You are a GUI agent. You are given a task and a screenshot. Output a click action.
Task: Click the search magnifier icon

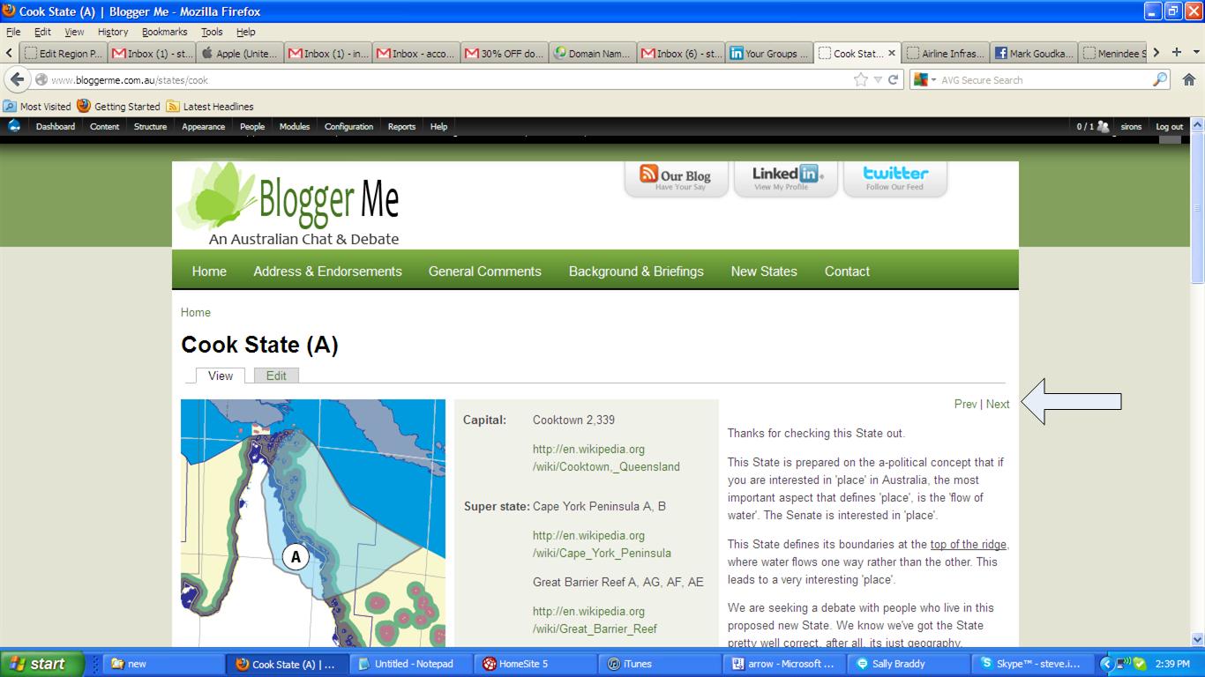pyautogui.click(x=1160, y=79)
